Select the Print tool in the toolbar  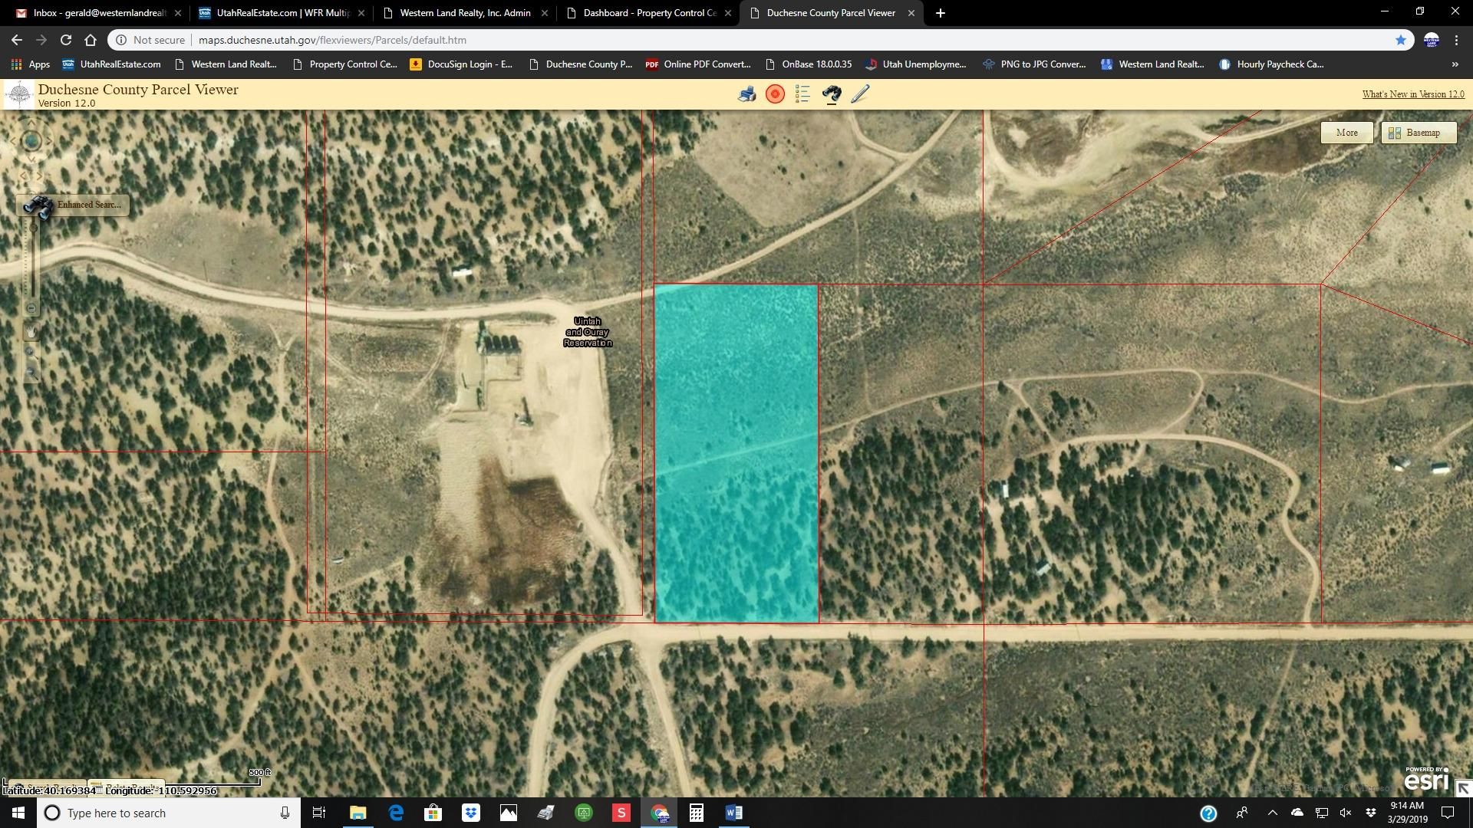point(746,94)
